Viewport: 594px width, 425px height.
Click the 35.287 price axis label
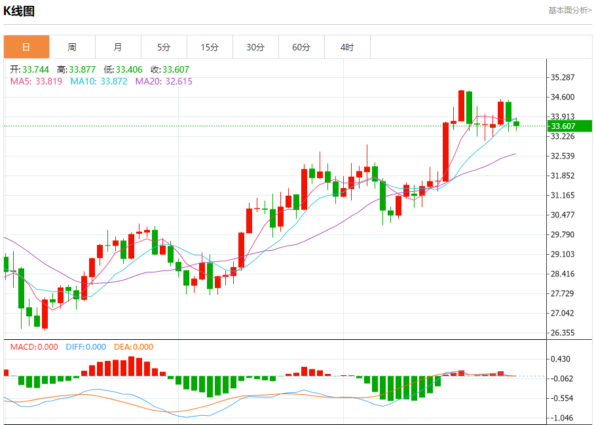click(x=563, y=77)
